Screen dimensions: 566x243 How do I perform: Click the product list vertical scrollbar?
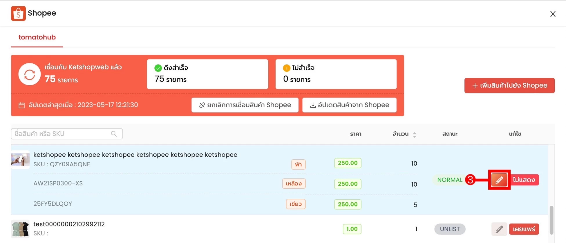point(551,220)
